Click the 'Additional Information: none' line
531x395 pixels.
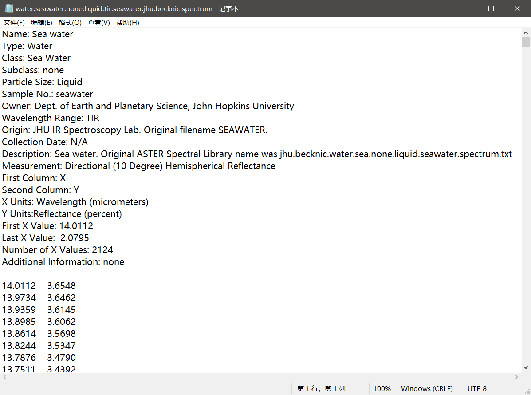pos(63,262)
